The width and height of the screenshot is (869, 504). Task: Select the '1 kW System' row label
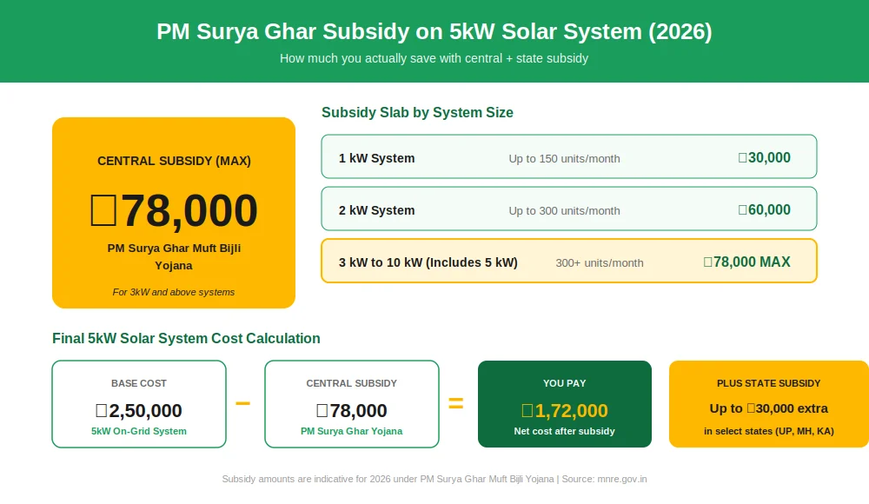pyautogui.click(x=377, y=158)
